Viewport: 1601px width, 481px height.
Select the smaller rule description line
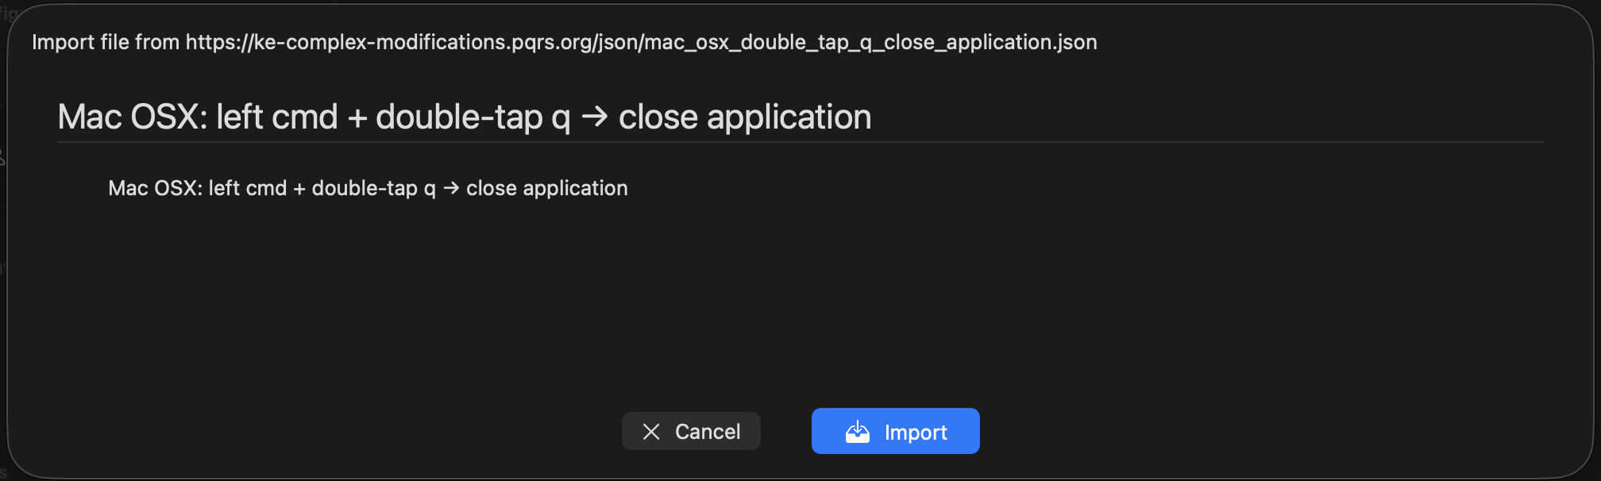tap(368, 188)
